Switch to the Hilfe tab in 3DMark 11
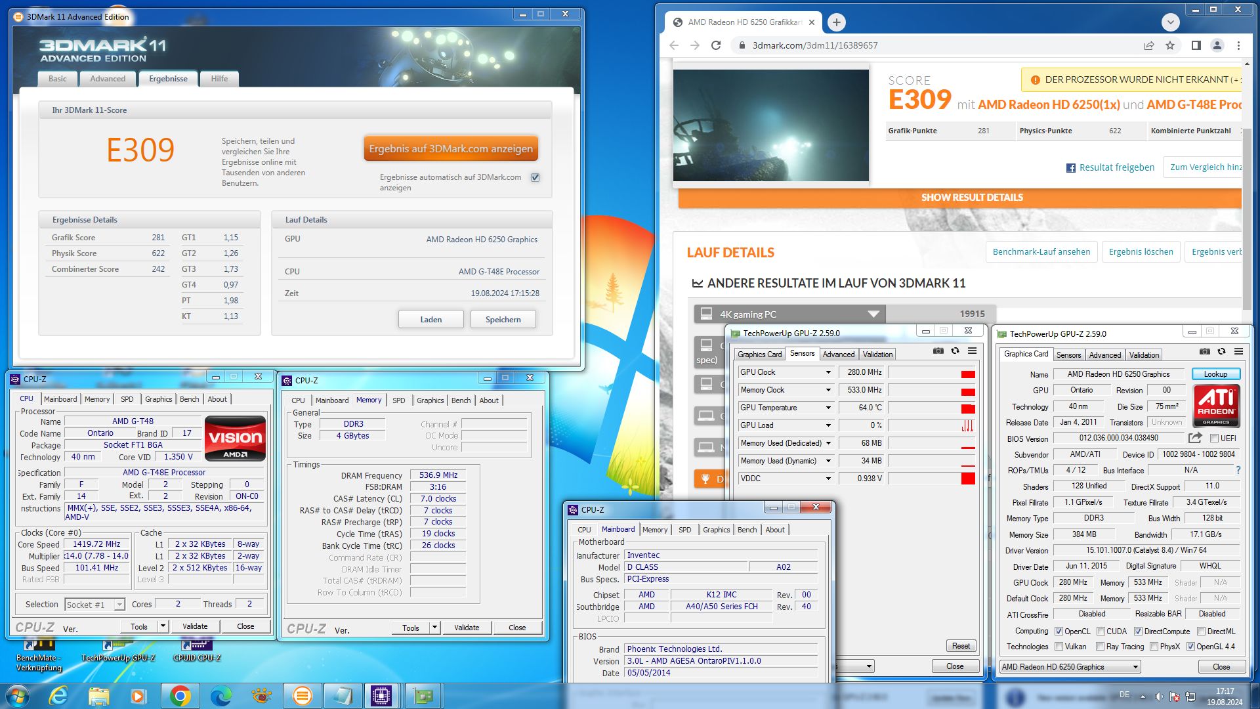The width and height of the screenshot is (1260, 709). (219, 79)
